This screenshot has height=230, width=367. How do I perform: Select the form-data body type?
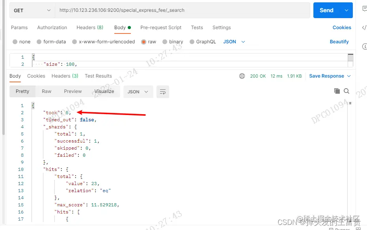click(x=51, y=42)
